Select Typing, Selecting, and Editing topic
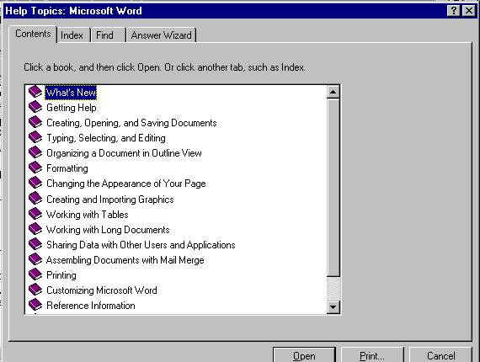This screenshot has width=480, height=362. (106, 138)
